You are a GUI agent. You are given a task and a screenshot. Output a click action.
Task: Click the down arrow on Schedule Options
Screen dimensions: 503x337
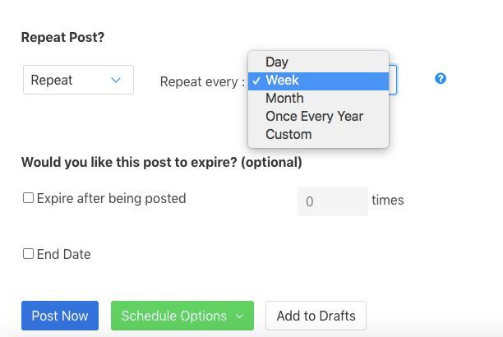(239, 316)
